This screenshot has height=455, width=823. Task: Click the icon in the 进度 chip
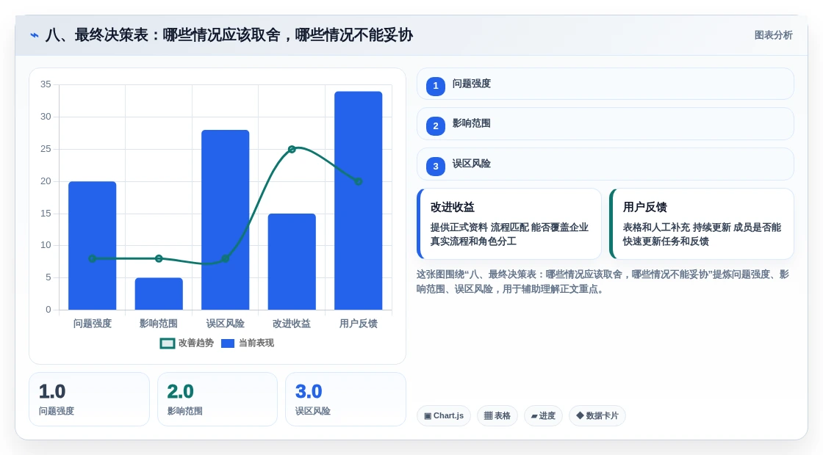tap(533, 416)
